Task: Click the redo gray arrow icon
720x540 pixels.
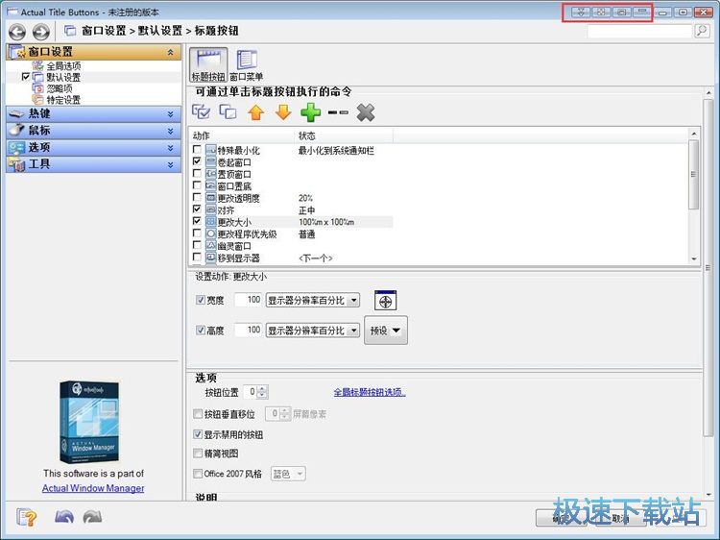Action: click(x=92, y=518)
